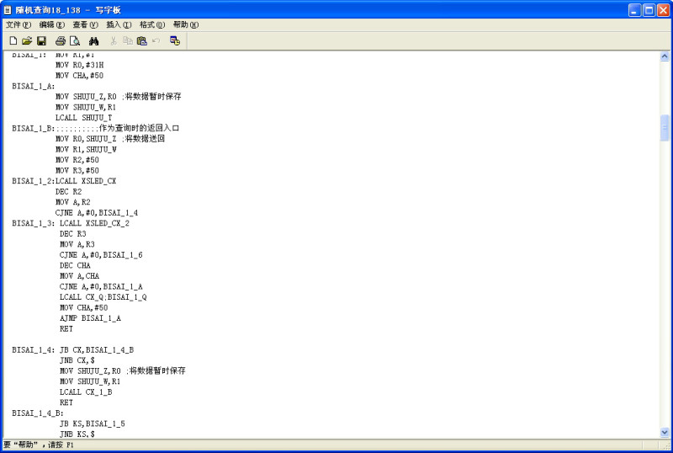
Task: Expand the 查看 (View) menu
Action: pyautogui.click(x=85, y=24)
